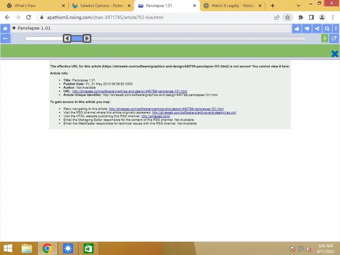Open article in external window icon
Viewport: 340px width, 255px height.
coord(334,39)
